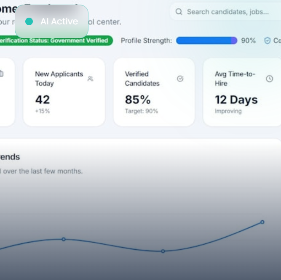The image size is (281, 280).
Task: Open the New Applicants Today card
Action: click(64, 92)
